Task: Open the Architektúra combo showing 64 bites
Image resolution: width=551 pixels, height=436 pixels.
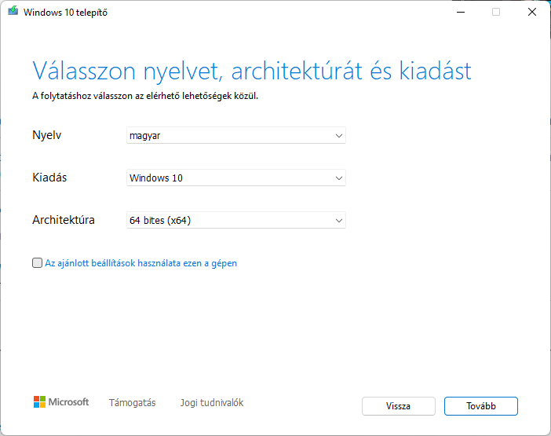Action: click(236, 221)
